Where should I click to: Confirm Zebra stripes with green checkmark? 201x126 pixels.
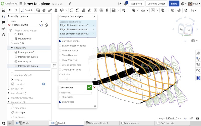point(89,87)
